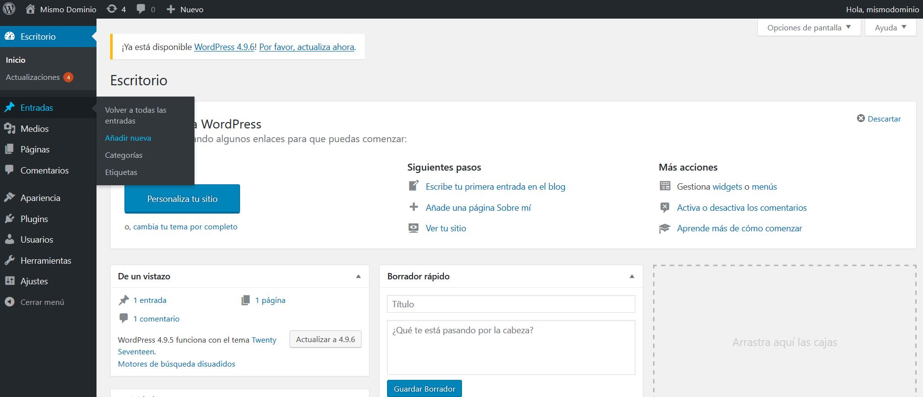Select Etiquetas in Entradas submenu
923x397 pixels.
click(121, 172)
